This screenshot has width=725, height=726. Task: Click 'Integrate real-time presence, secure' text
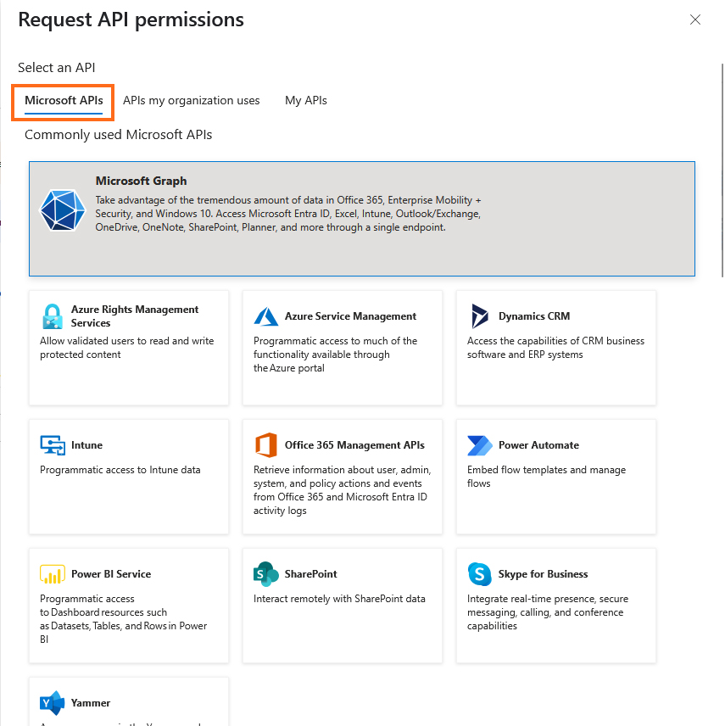point(548,599)
